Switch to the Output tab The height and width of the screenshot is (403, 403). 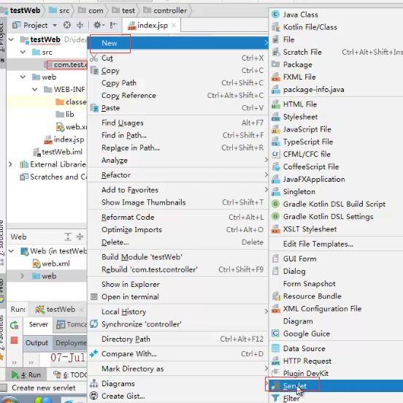[x=37, y=343]
